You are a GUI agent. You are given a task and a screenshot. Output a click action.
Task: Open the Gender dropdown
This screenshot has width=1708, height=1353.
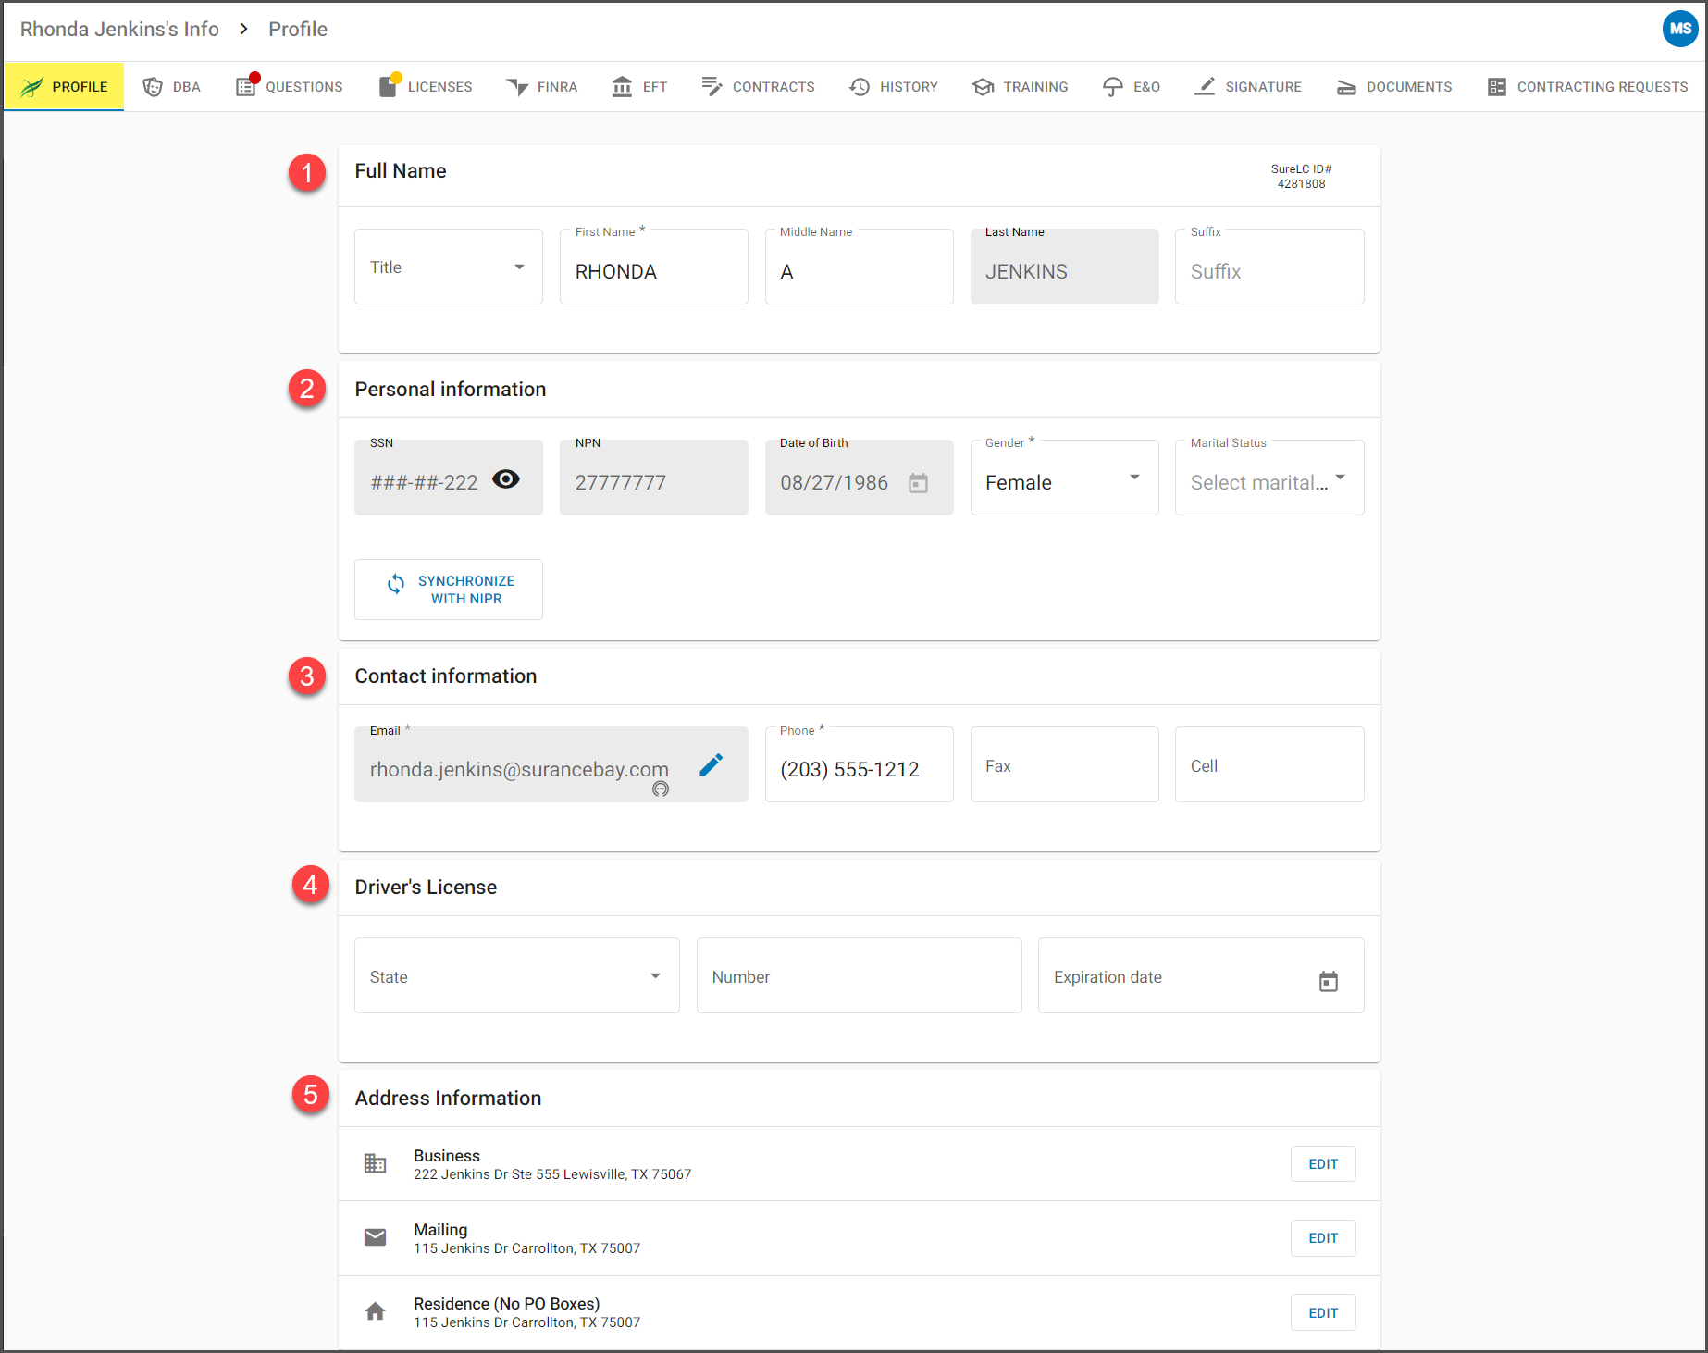pyautogui.click(x=1064, y=478)
